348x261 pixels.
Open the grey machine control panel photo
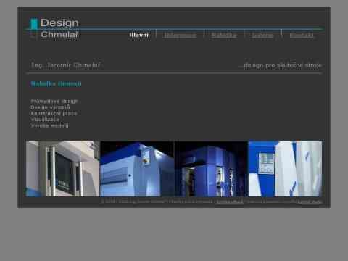point(63,169)
